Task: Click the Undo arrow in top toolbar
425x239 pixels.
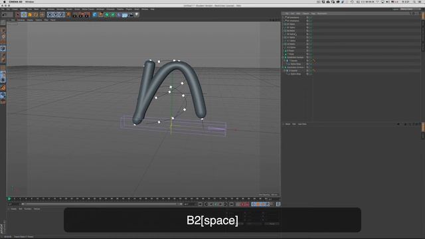Action: click(x=4, y=15)
